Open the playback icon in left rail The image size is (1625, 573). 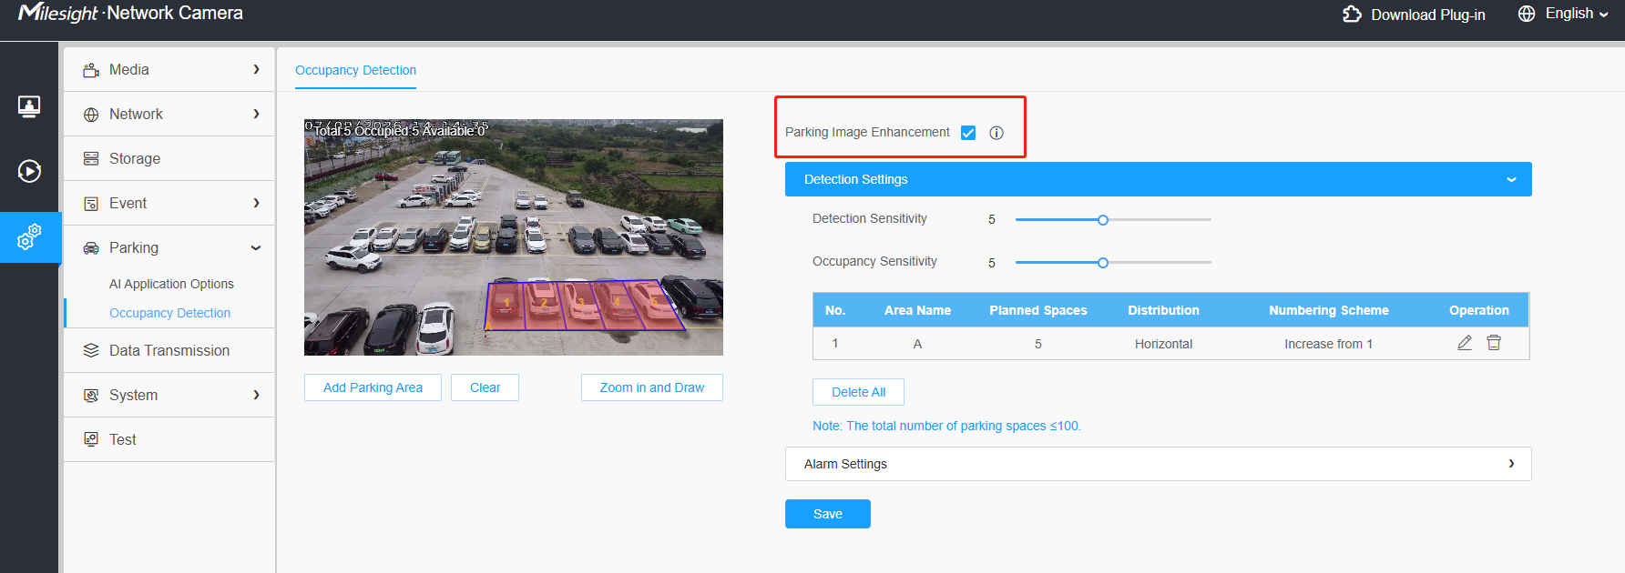tap(29, 171)
